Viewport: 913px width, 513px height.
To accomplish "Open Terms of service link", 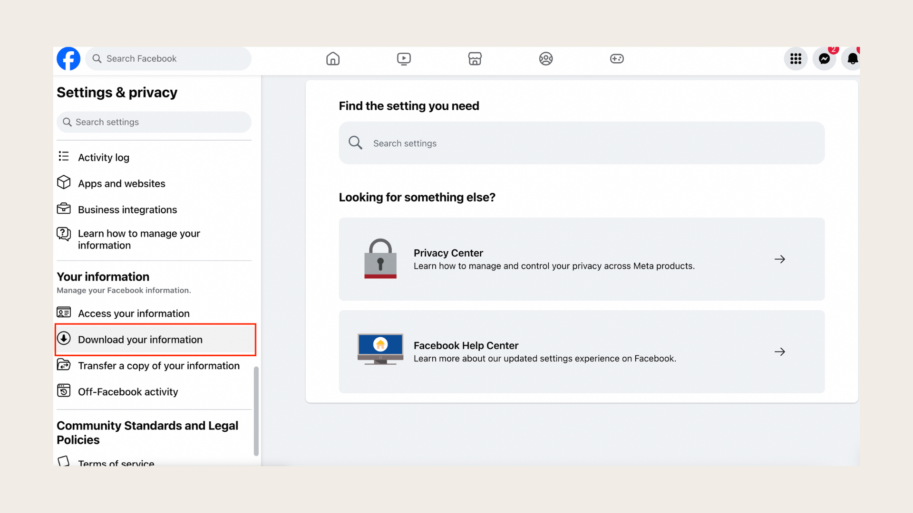I will 116,462.
